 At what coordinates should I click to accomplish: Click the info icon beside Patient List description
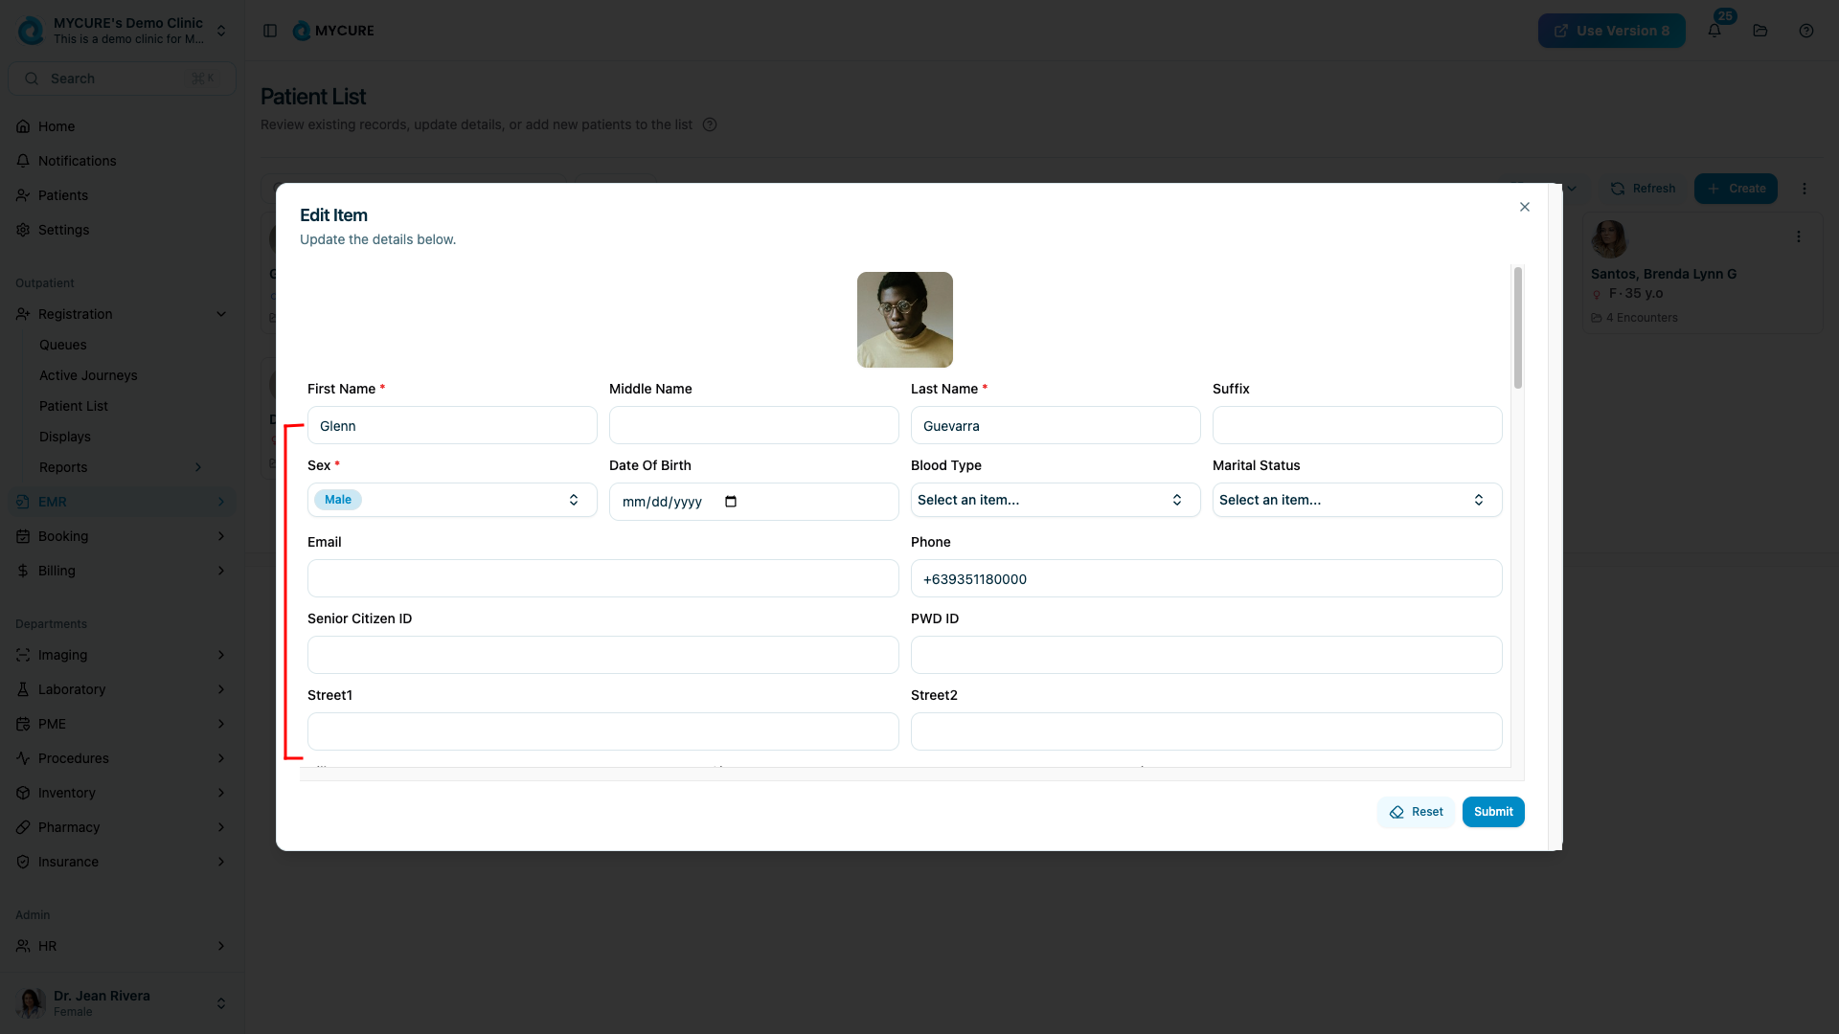[x=710, y=124]
